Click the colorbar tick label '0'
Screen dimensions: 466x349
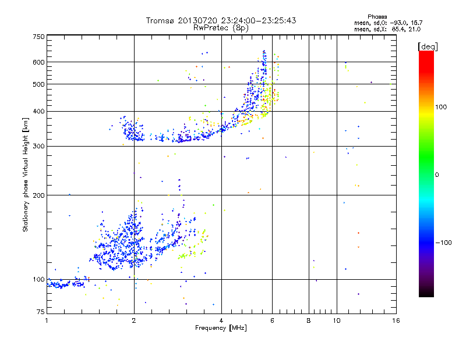click(x=436, y=175)
